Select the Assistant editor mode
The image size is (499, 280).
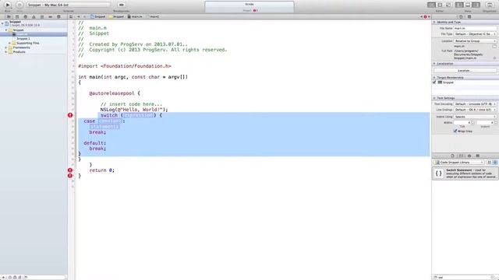pos(440,5)
